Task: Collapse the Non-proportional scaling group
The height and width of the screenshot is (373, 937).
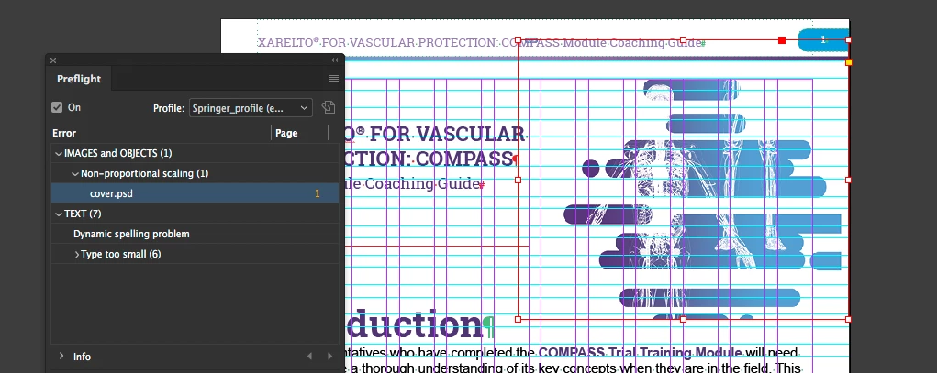Action: click(75, 173)
